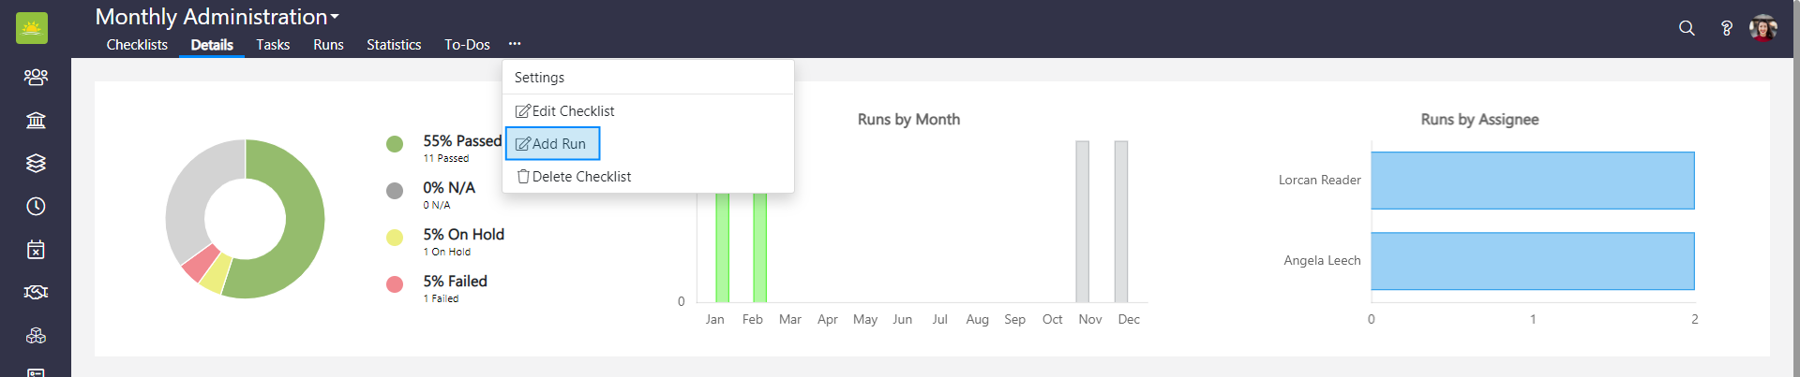Switch to the Checklists tab
This screenshot has width=1800, height=377.
pyautogui.click(x=137, y=45)
